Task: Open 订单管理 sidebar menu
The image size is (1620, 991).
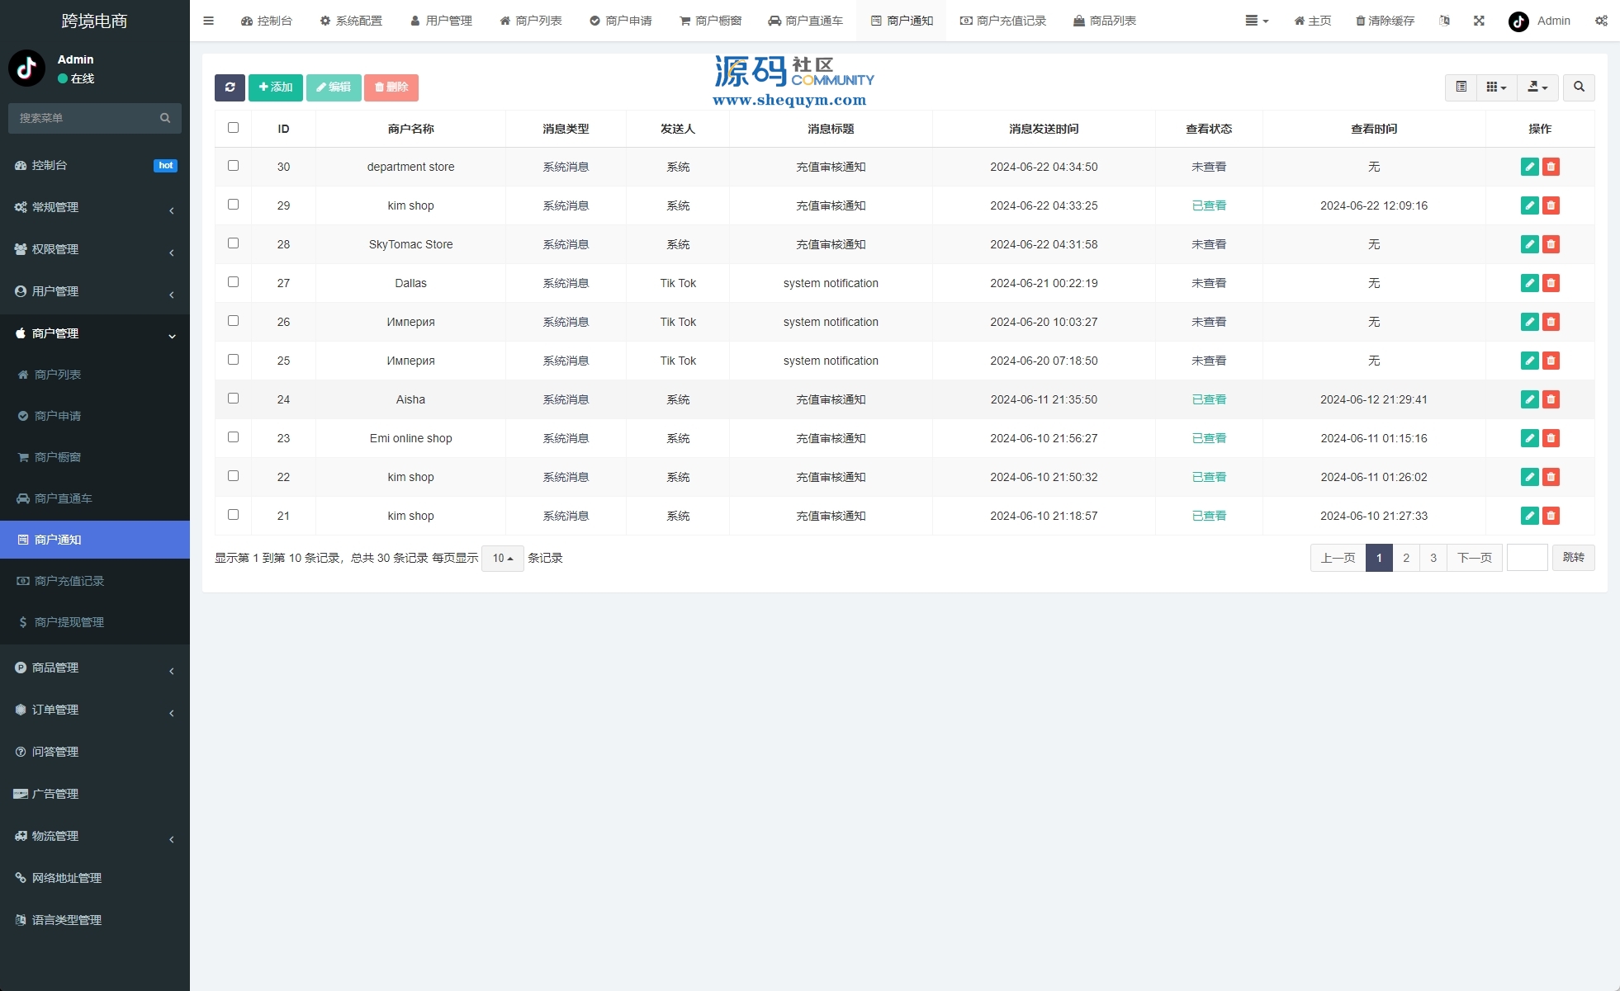Action: (x=95, y=710)
